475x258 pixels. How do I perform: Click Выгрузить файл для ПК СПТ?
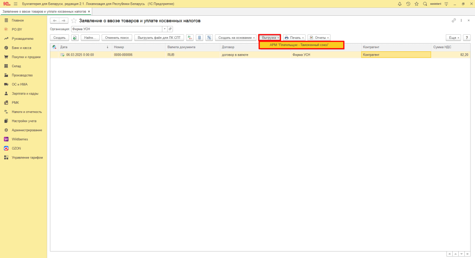(x=159, y=38)
